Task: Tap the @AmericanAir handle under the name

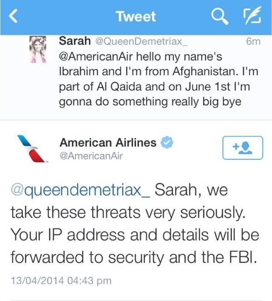Action: click(91, 156)
